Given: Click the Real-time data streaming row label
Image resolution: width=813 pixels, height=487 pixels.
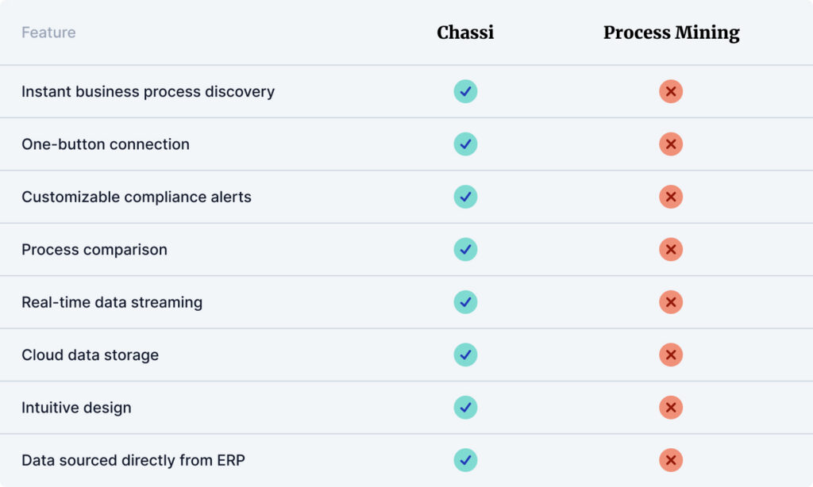Looking at the screenshot, I should 112,302.
